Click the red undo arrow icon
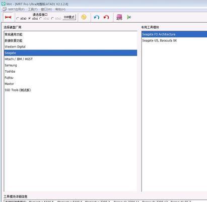Image resolution: width=207 pixels, height=202 pixels. point(106,17)
